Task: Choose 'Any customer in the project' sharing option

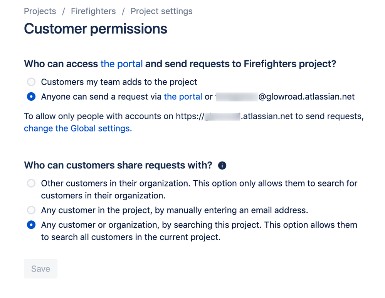Action: (x=31, y=210)
